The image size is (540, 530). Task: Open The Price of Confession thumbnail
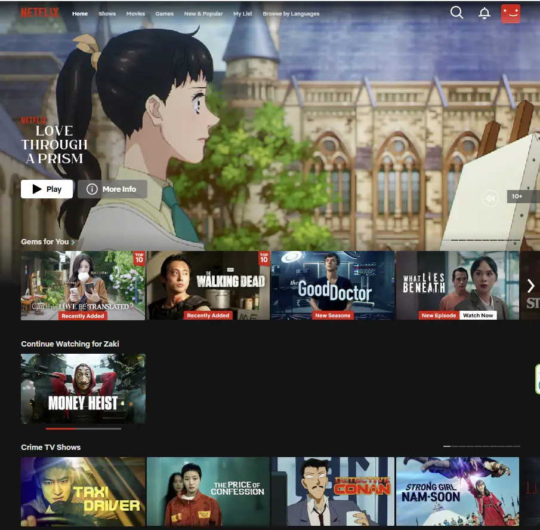tap(208, 492)
